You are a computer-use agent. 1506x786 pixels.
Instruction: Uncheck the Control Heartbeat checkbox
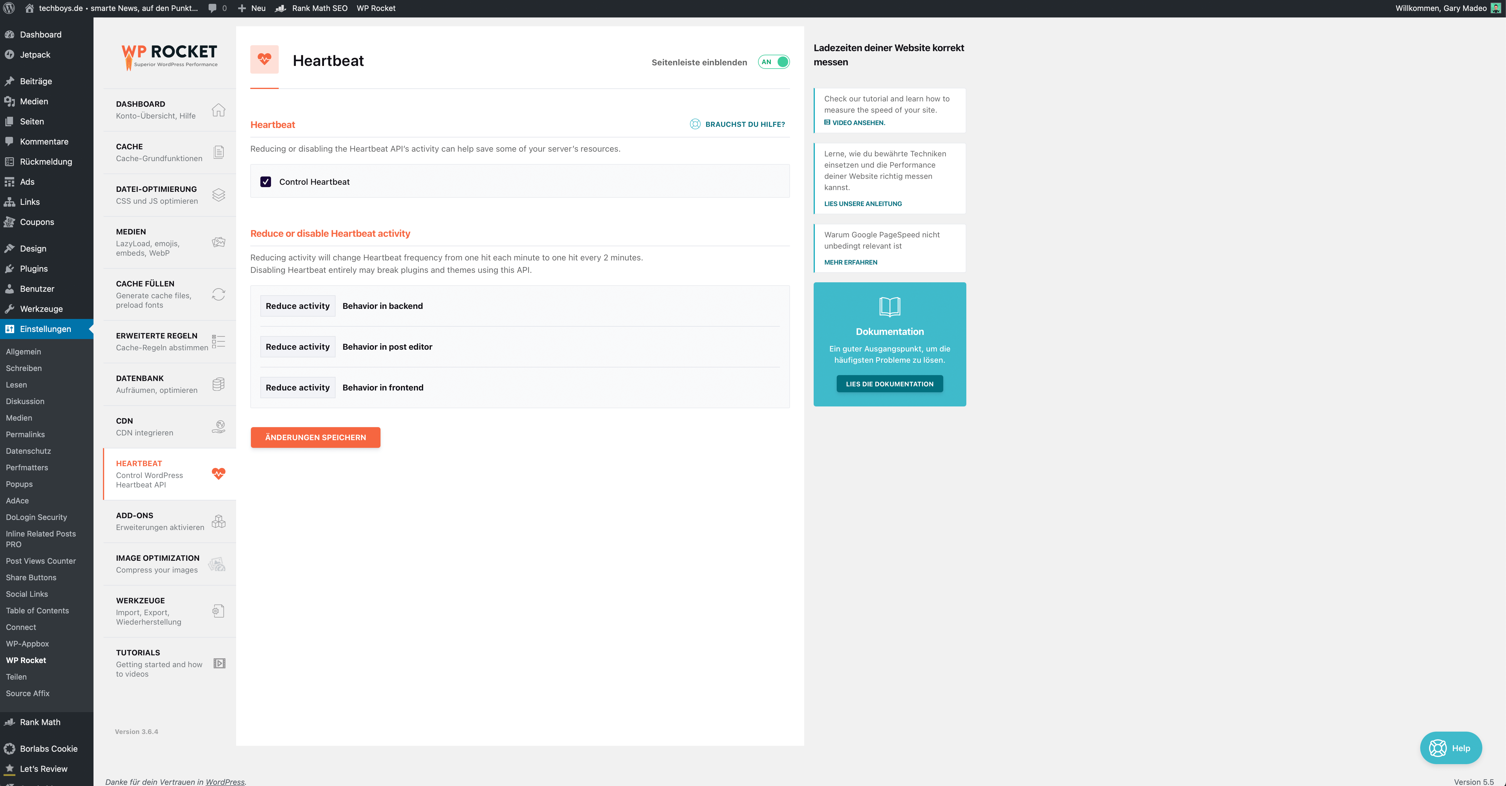point(265,181)
